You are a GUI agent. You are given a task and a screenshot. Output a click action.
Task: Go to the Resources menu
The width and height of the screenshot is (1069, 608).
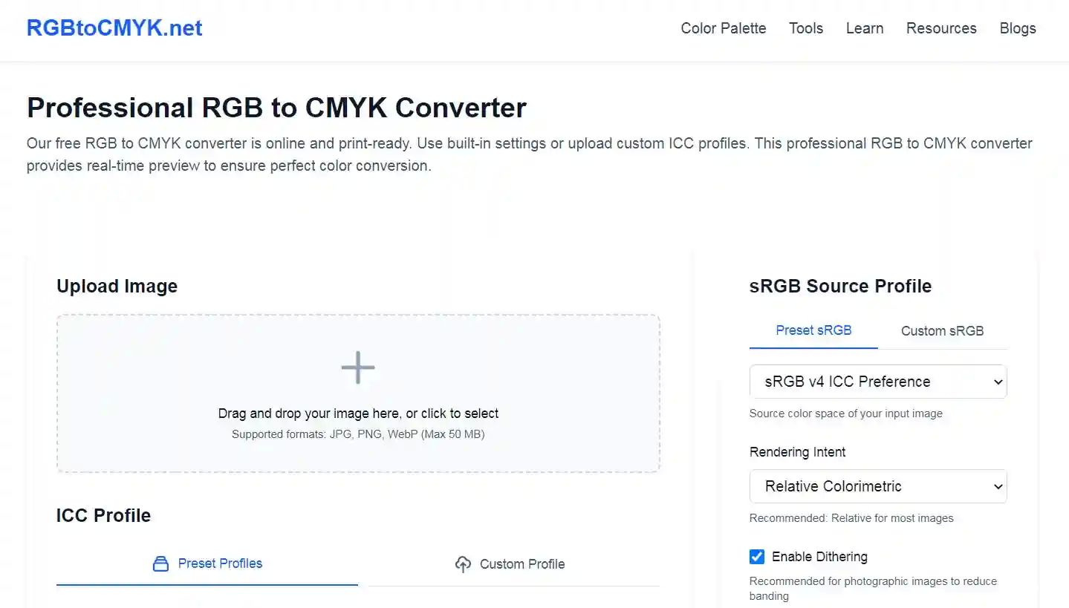[941, 28]
